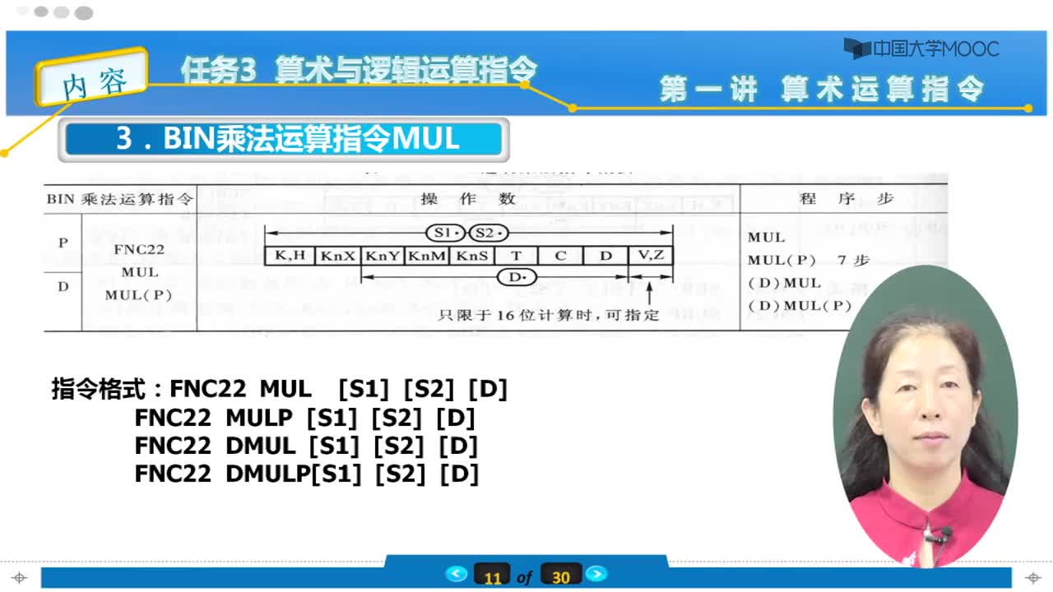Click the line FNC22 DMULP[S1] [S2] [D]

click(x=307, y=474)
